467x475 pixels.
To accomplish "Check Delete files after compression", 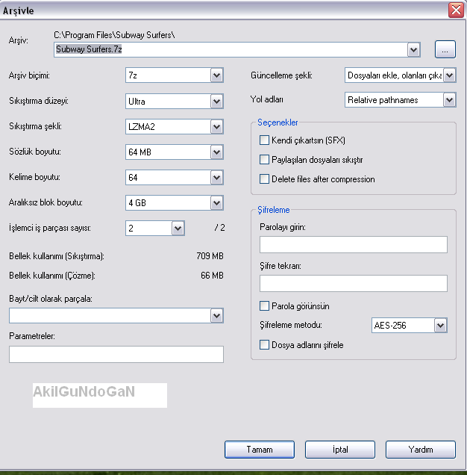I will (264, 179).
